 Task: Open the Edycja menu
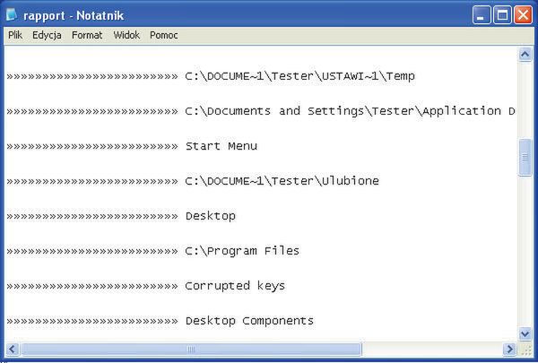46,35
